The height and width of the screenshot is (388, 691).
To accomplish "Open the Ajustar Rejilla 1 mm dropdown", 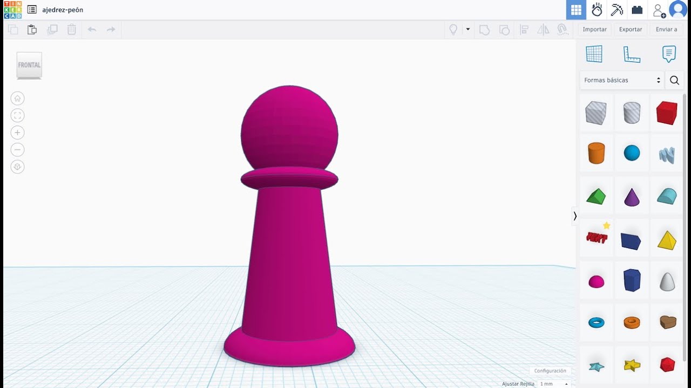I will click(553, 384).
